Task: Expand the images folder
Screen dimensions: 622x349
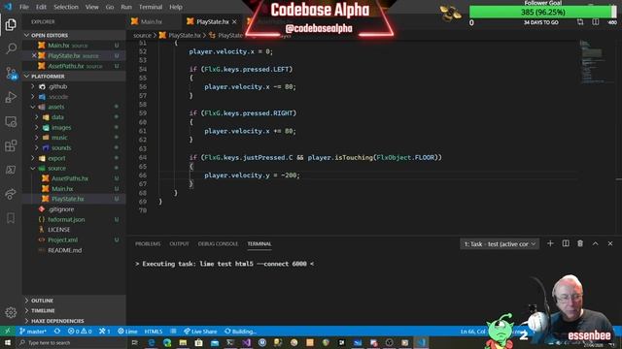Action: pos(37,127)
